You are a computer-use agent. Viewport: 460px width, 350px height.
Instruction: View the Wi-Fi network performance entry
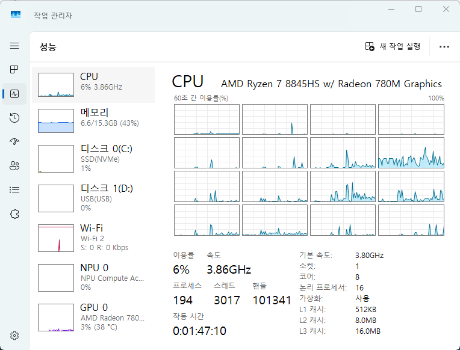(x=93, y=238)
